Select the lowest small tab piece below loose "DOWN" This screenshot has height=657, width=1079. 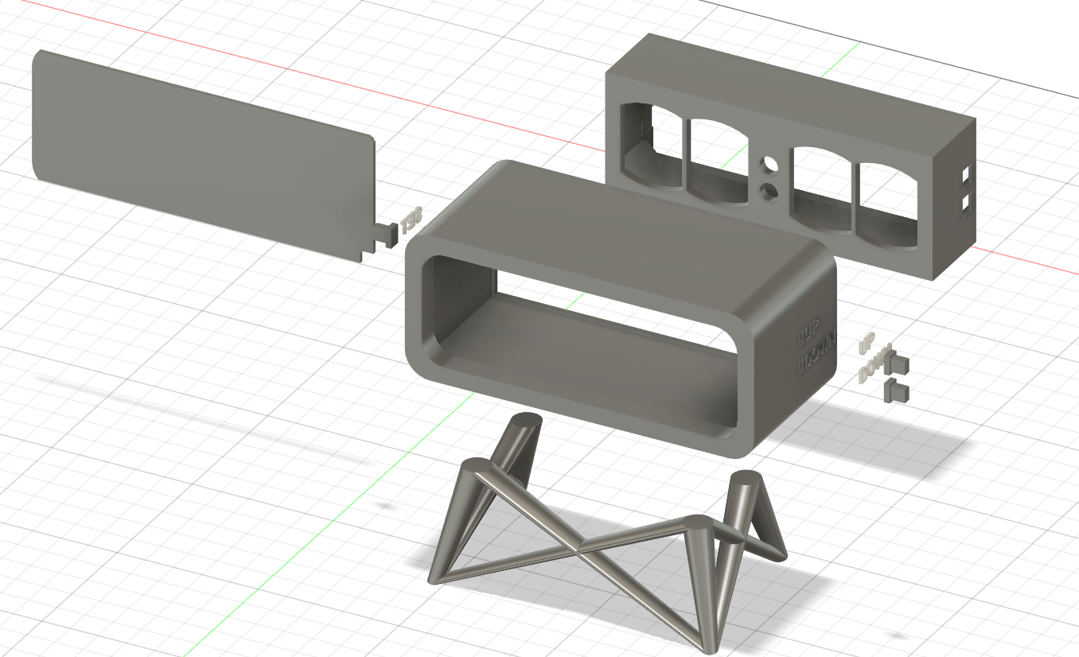(x=898, y=390)
